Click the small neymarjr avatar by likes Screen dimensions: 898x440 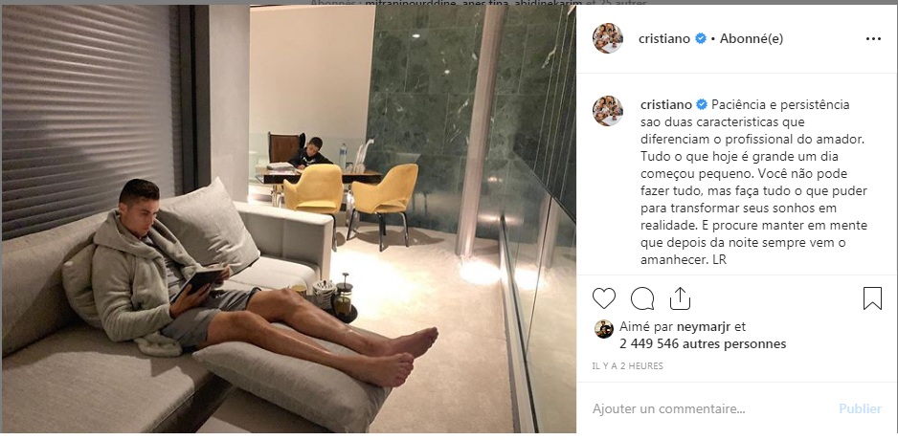coord(604,329)
